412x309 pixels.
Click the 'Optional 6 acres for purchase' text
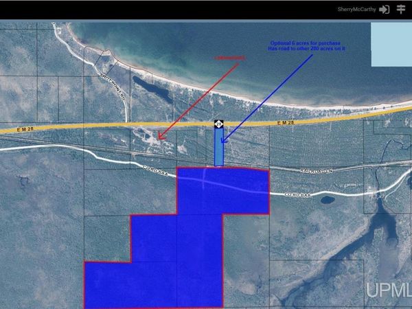(x=306, y=43)
